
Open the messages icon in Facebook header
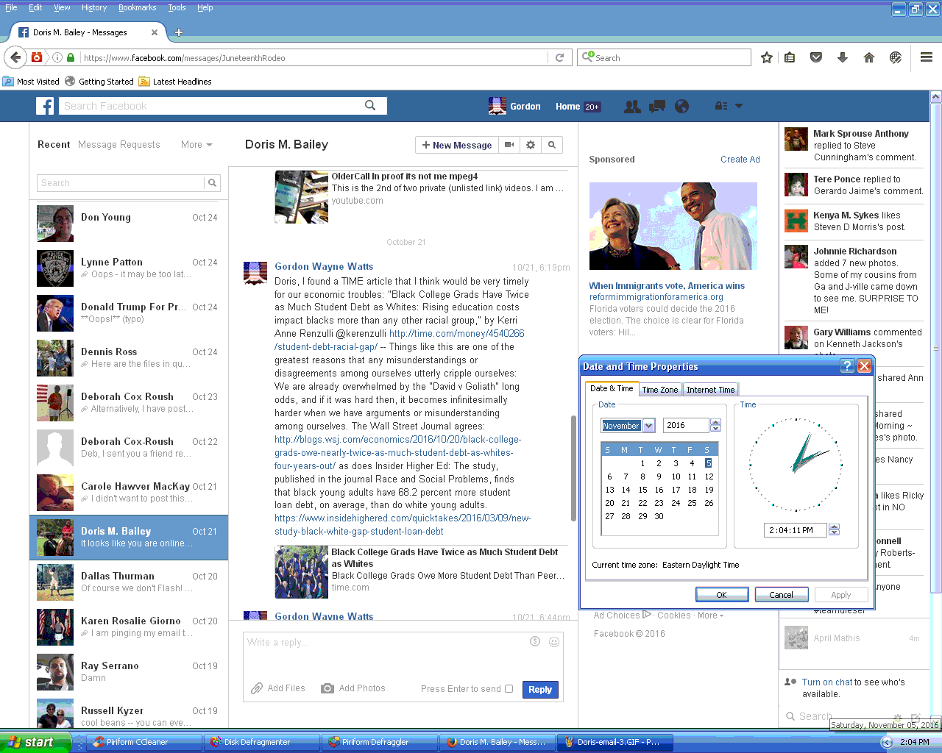pyautogui.click(x=656, y=107)
